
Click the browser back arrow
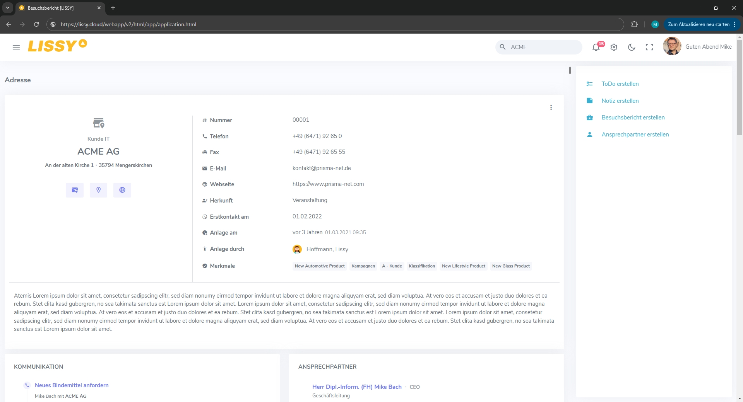(x=9, y=24)
